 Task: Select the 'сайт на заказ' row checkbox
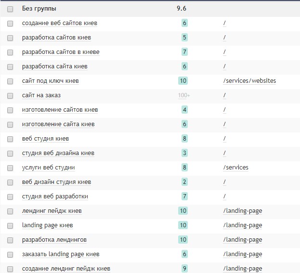[10, 95]
